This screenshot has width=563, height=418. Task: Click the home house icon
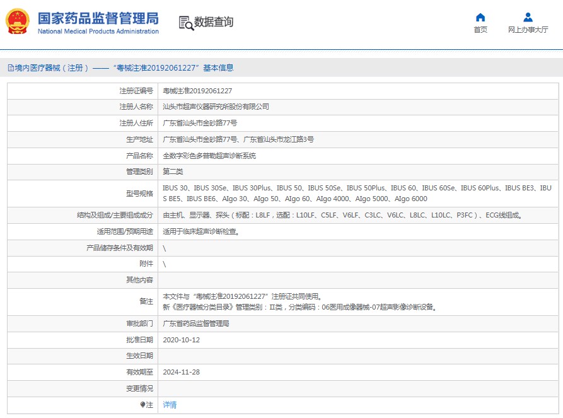(480, 17)
